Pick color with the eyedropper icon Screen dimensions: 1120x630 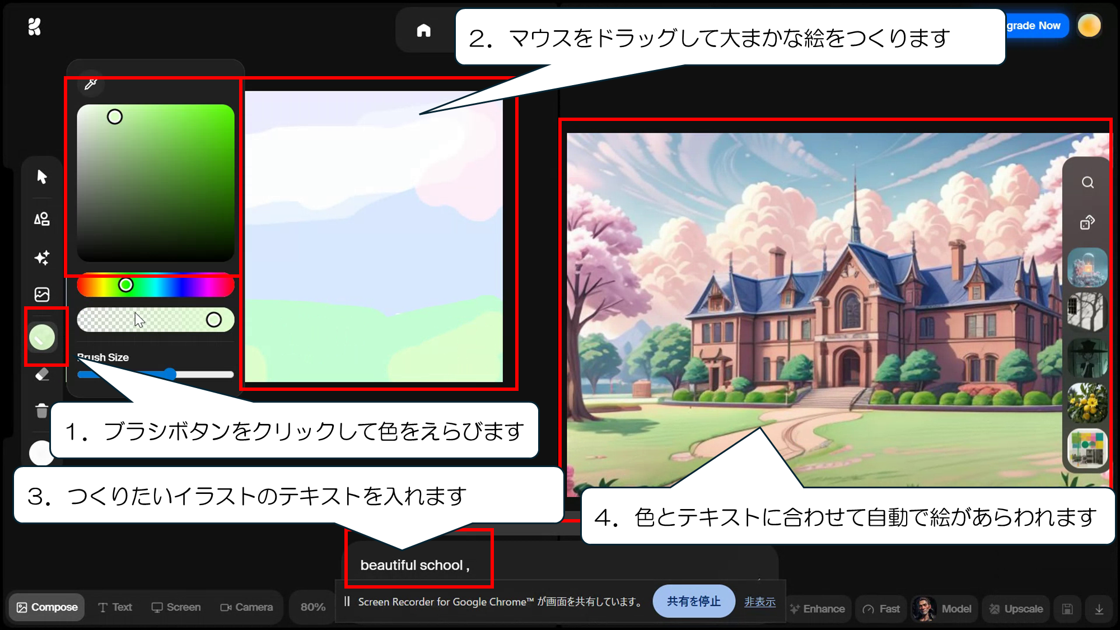pyautogui.click(x=91, y=85)
